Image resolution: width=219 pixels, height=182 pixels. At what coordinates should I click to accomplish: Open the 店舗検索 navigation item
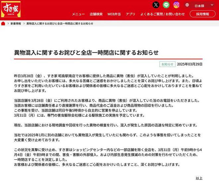(96, 14)
